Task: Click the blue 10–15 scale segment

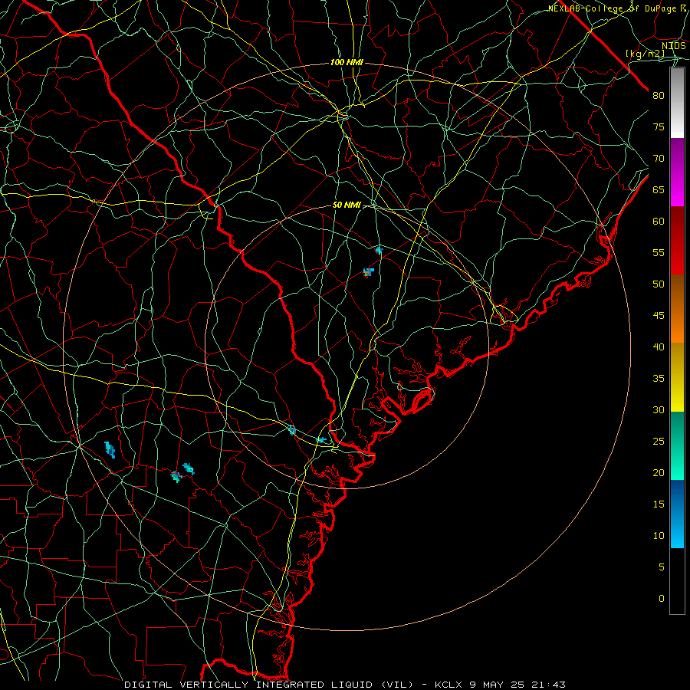Action: click(x=677, y=514)
